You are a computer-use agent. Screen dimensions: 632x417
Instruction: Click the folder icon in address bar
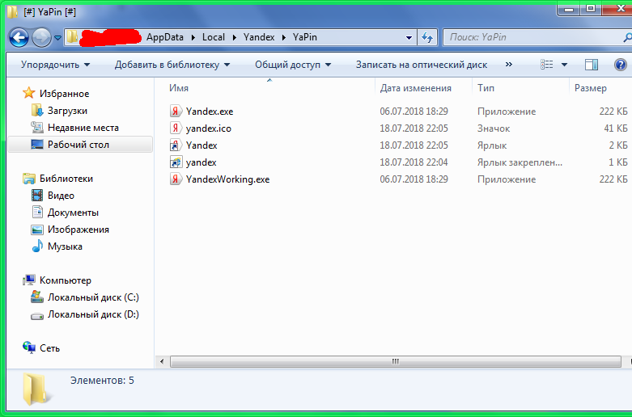[72, 37]
